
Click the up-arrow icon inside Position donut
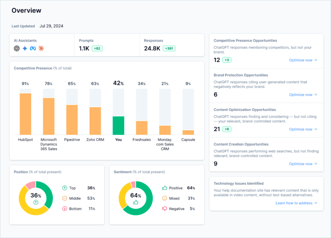(36, 202)
